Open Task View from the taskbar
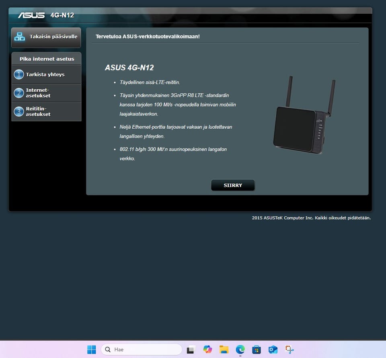 coord(191,350)
